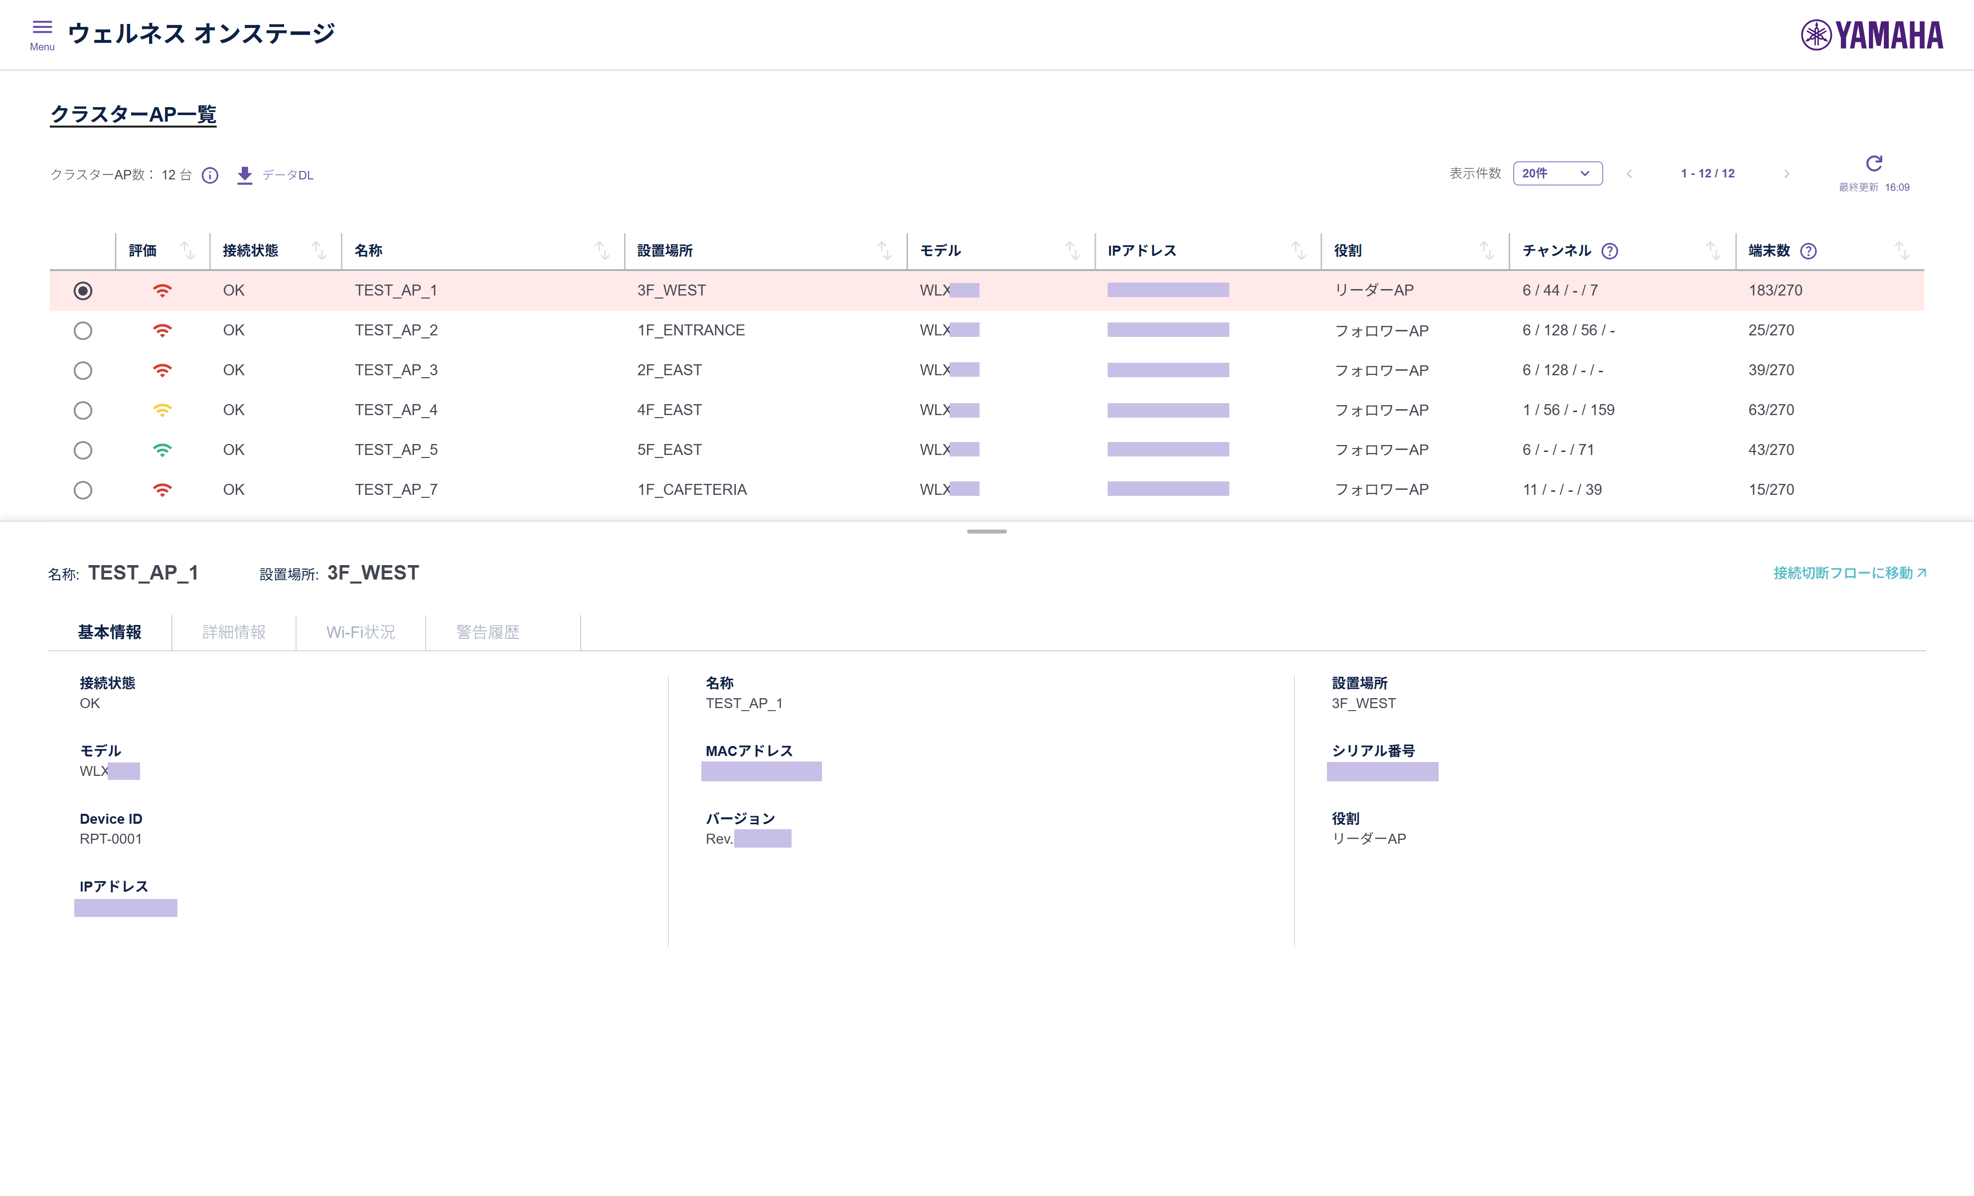Click the 183/270 terminal count cell
This screenshot has height=1196, width=1974.
[1775, 291]
